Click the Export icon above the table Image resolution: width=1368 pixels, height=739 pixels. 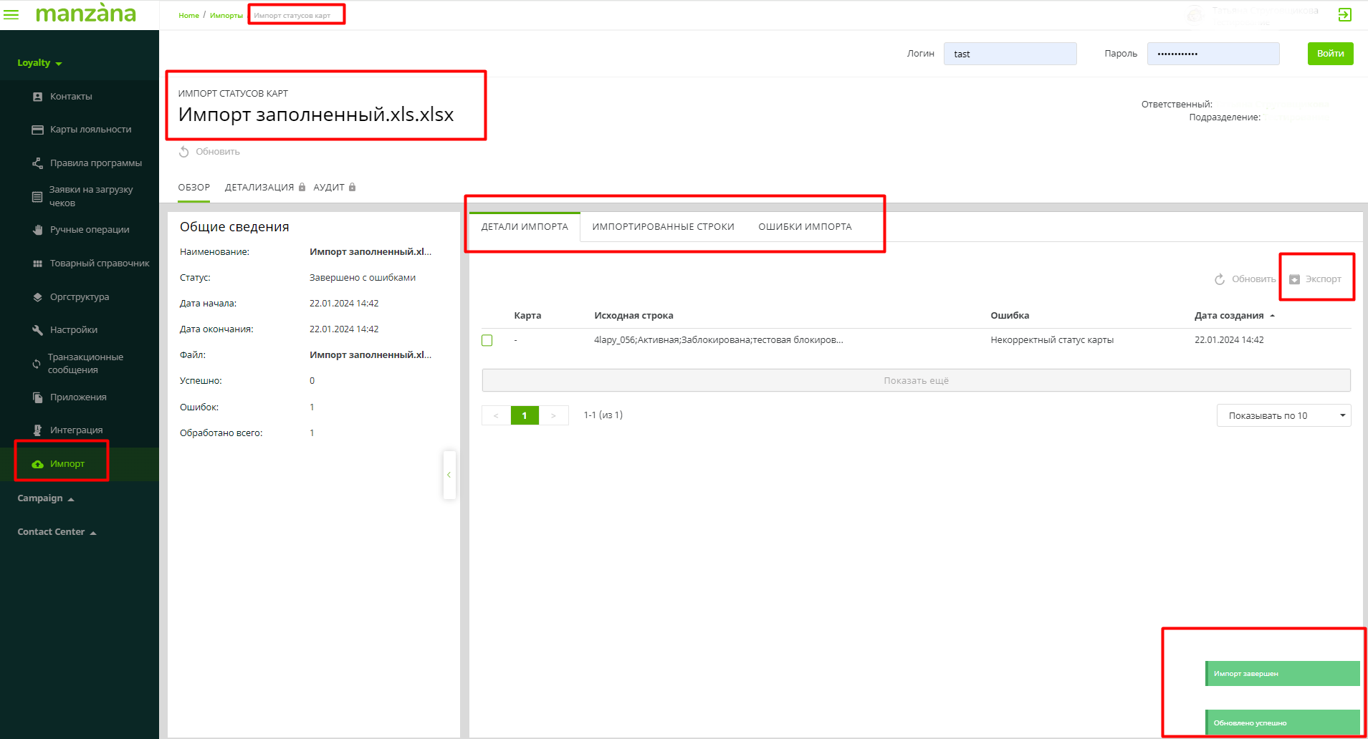coord(1294,279)
